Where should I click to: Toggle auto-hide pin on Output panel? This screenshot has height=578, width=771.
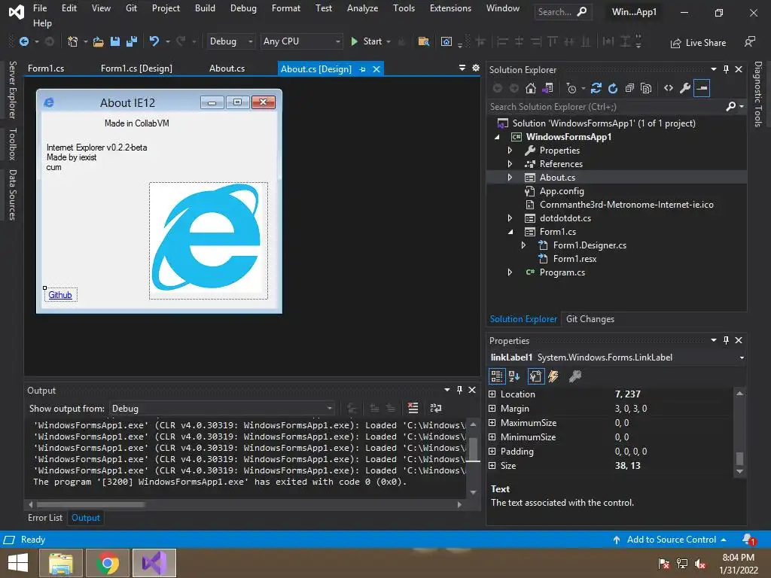coord(459,390)
